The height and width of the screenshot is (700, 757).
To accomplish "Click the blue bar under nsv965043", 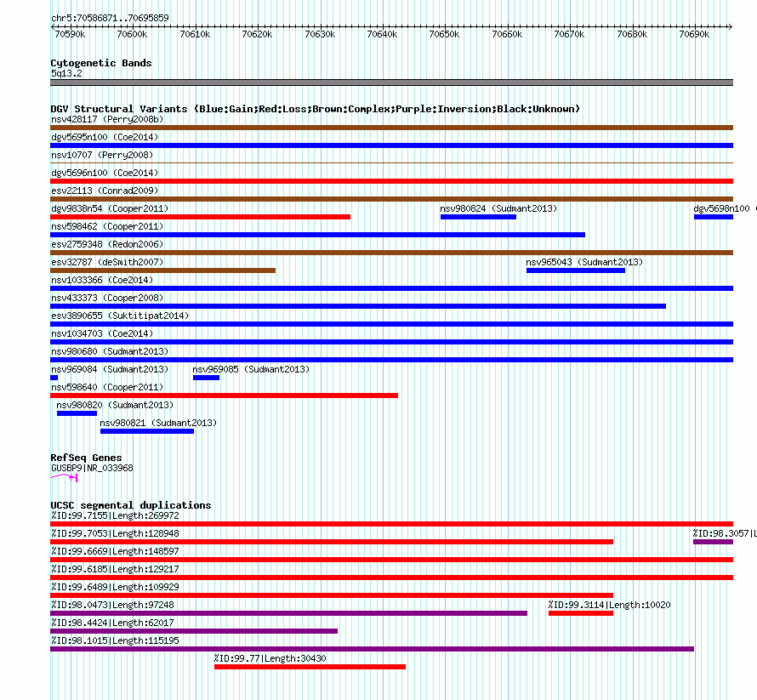I will click(x=576, y=270).
